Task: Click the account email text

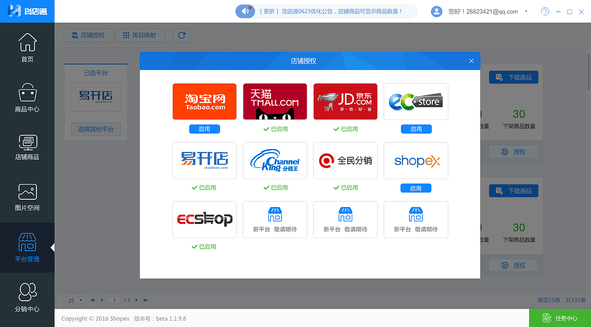Action: [x=483, y=12]
